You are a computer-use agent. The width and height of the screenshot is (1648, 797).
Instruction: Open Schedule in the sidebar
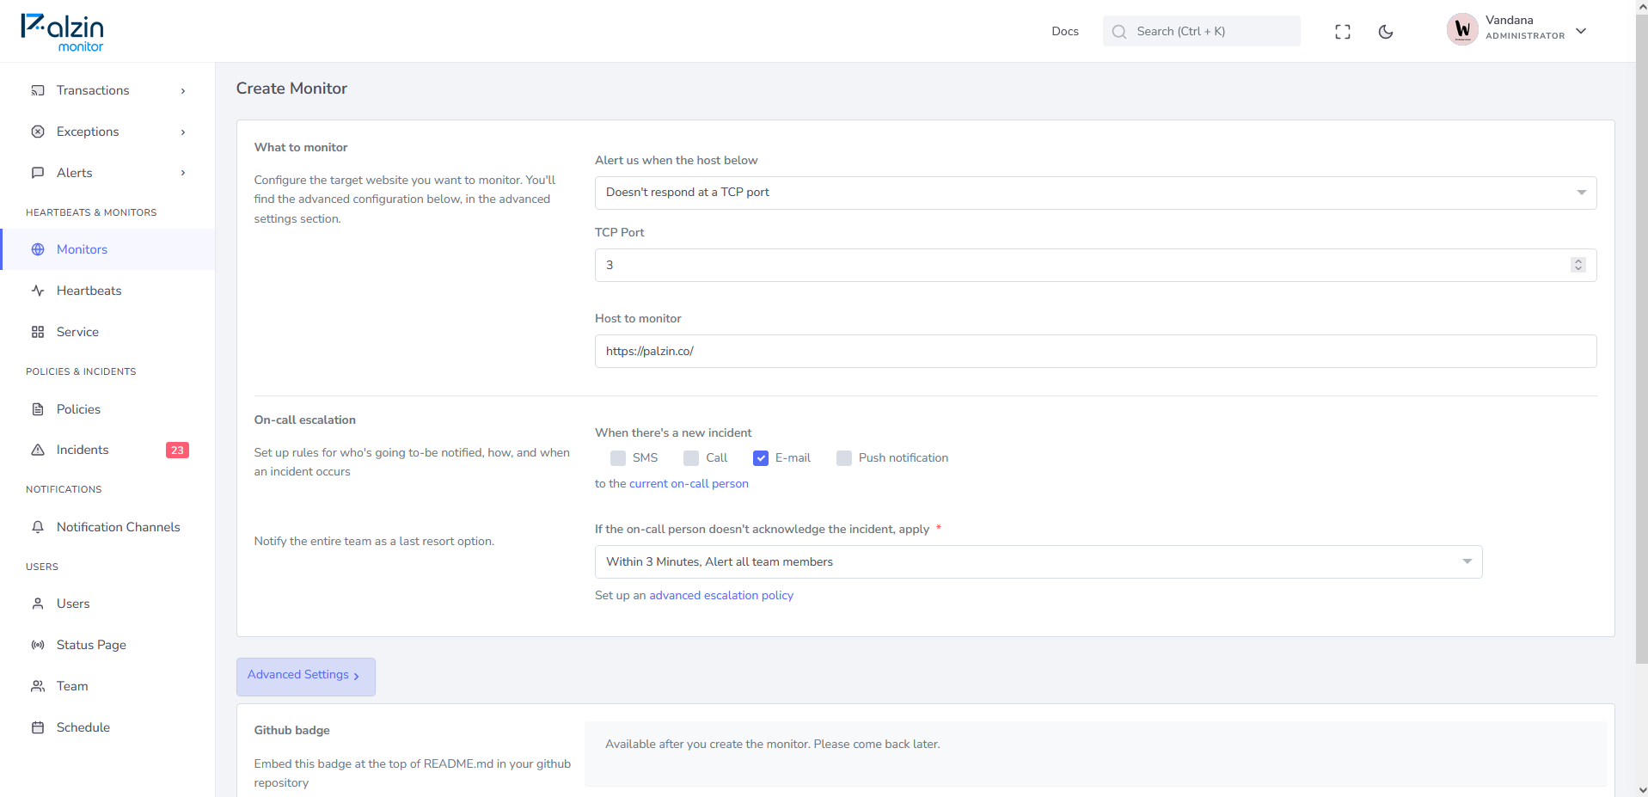tap(107, 727)
